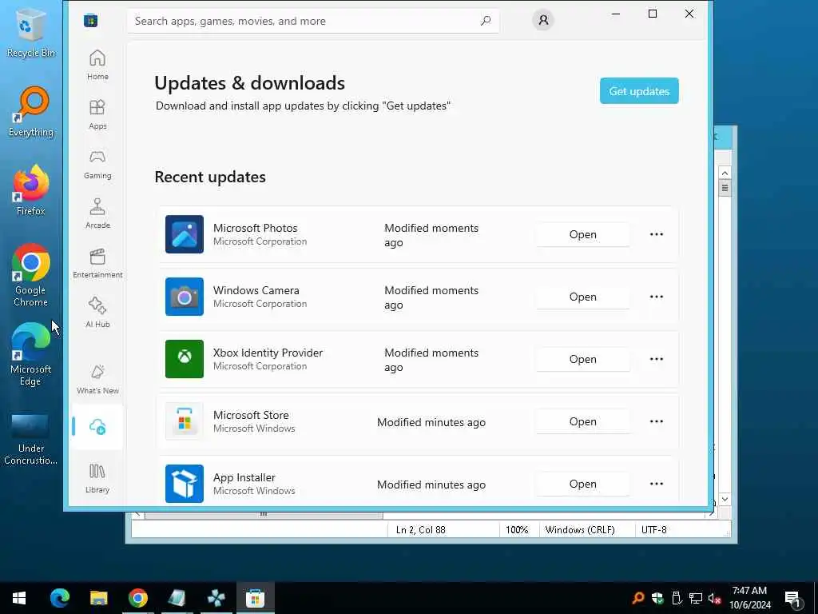Click the search magnifier icon
Viewport: 818px width, 614px height.
coord(486,21)
